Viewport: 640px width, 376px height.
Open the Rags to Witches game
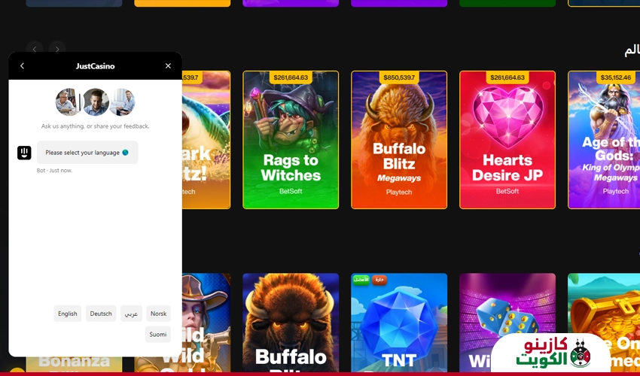point(291,143)
